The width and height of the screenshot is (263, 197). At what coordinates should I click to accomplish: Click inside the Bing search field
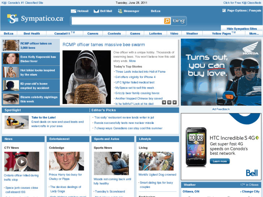(x=118, y=21)
